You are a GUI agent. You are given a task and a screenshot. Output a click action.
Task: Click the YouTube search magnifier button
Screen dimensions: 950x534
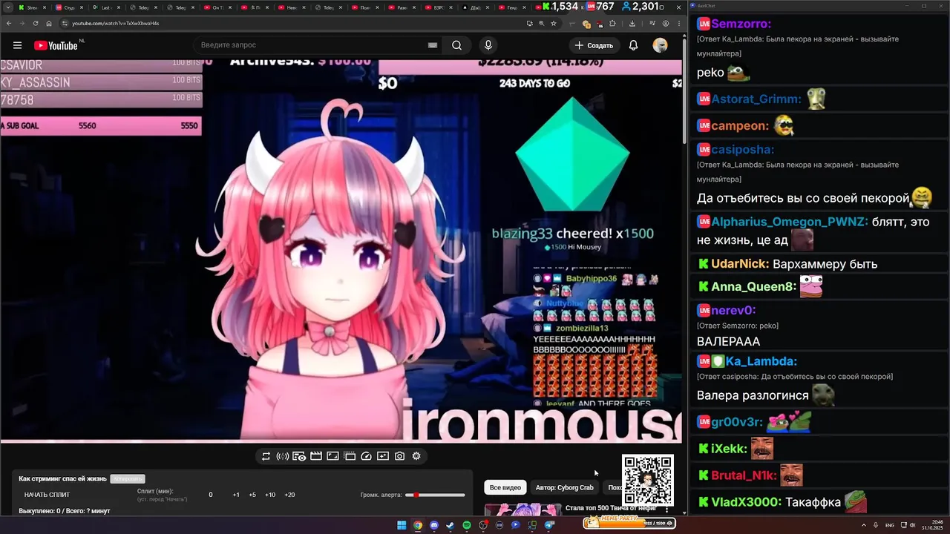[456, 45]
